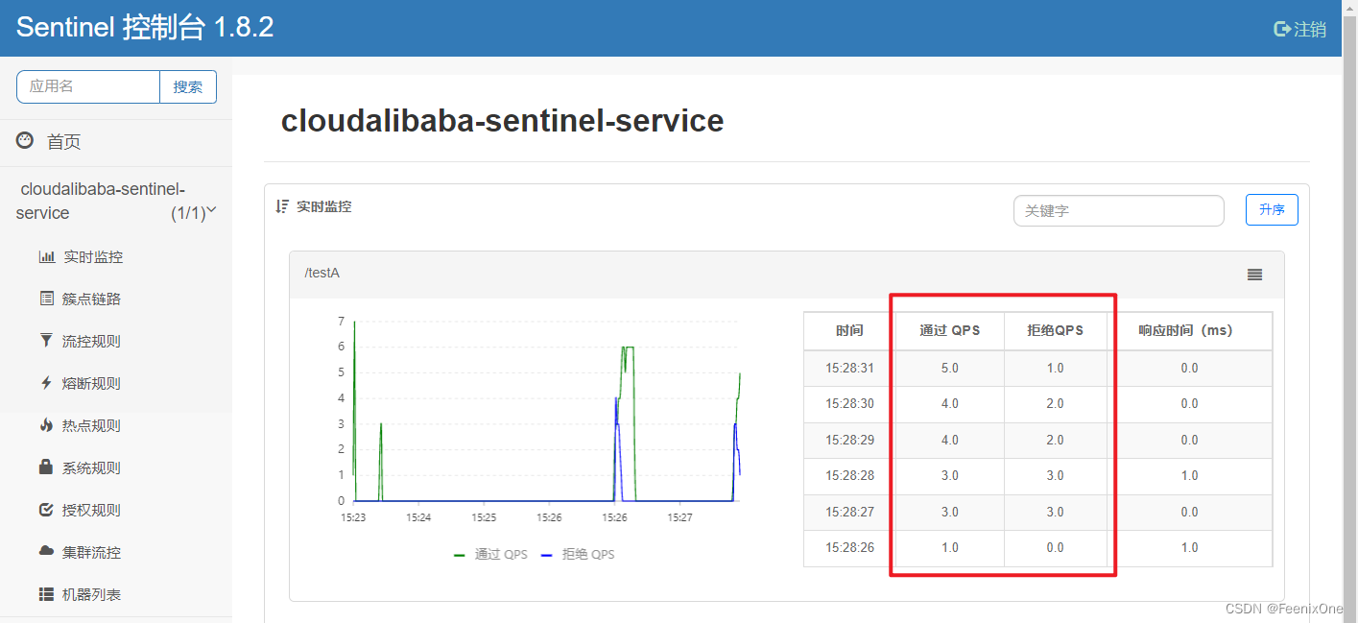1358x623 pixels.
Task: Click the logout arrow icon
Action: pyautogui.click(x=1282, y=29)
